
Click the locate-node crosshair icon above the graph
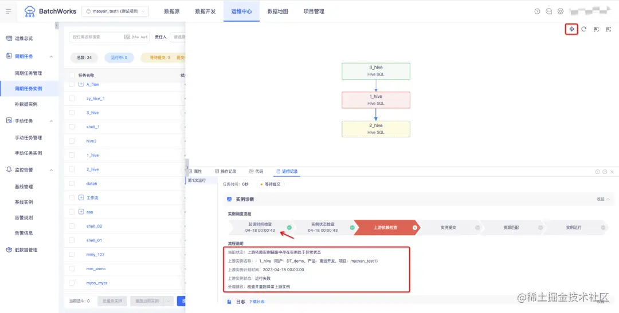[571, 29]
